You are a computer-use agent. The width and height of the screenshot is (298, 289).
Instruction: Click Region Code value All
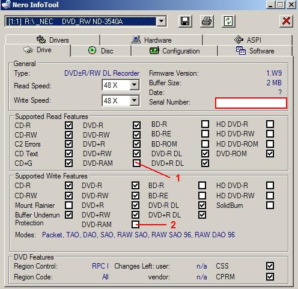pos(105,277)
